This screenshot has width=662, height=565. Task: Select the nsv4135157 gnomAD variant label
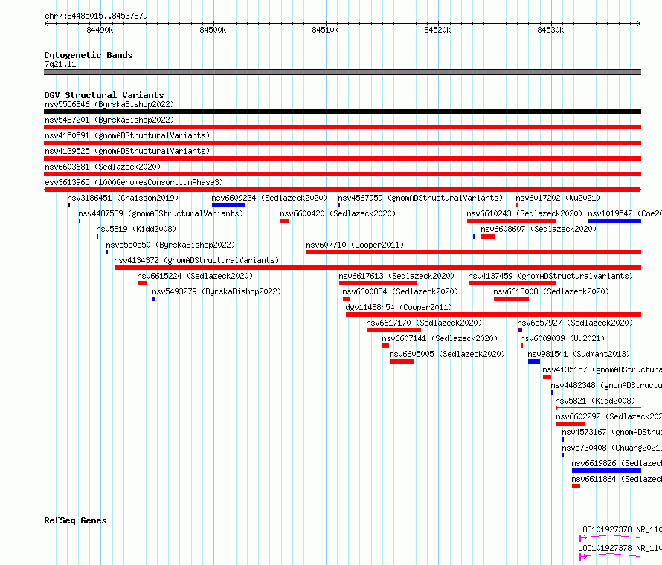tap(602, 369)
